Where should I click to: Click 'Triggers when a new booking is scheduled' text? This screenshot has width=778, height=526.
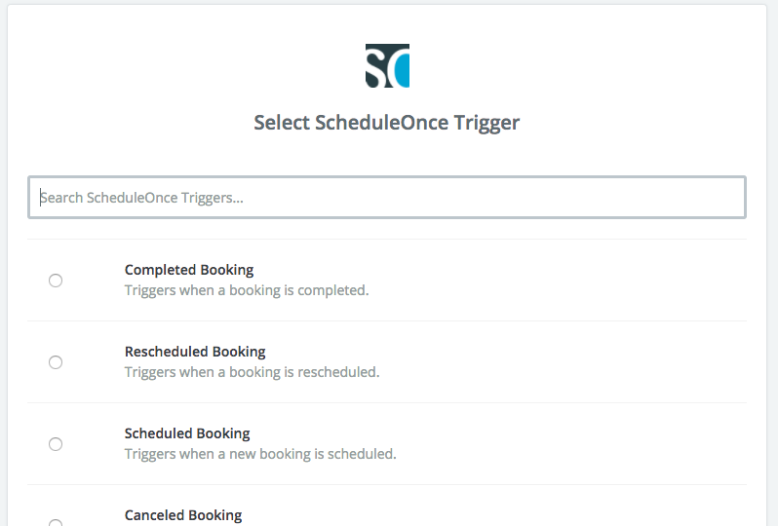(260, 454)
